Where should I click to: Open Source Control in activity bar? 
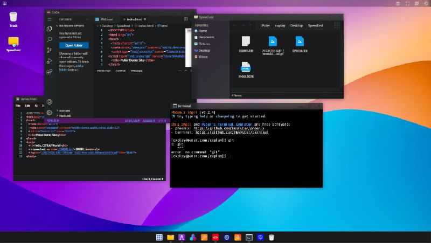(50, 50)
